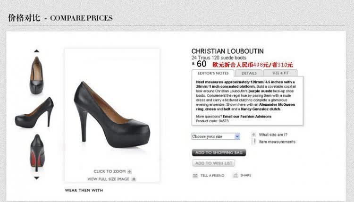Open Email our Fashion Advisors link
This screenshot has width=354, height=202.
coord(247,117)
